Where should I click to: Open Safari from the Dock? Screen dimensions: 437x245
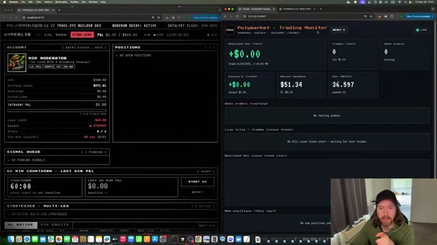pos(27,239)
